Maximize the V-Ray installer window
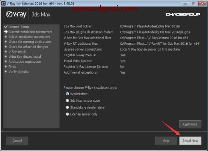Image resolution: width=208 pixels, height=151 pixels. point(194,4)
